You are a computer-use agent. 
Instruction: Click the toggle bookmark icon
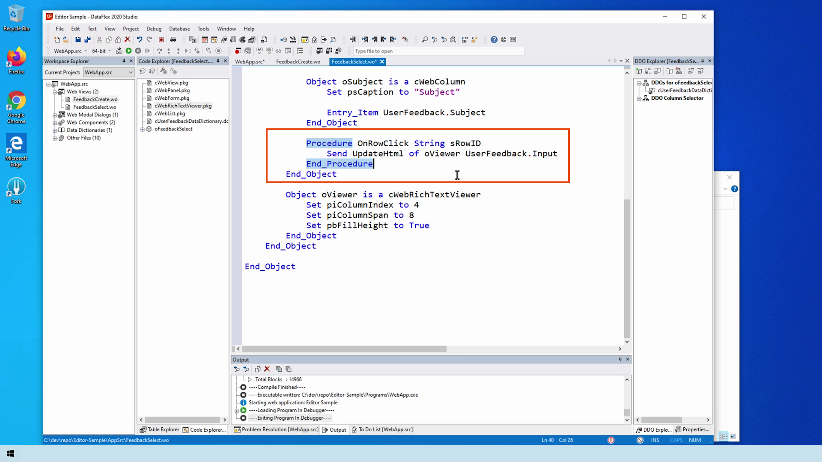353,40
